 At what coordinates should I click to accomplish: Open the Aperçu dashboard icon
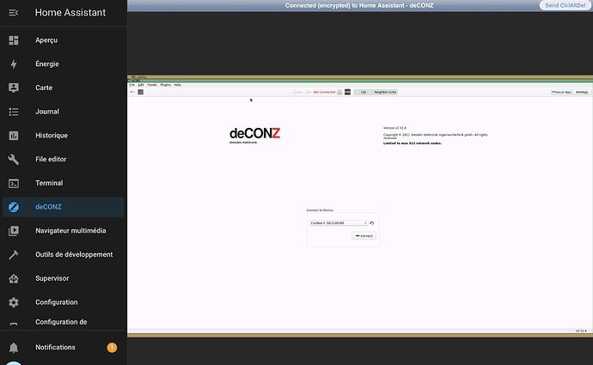14,40
